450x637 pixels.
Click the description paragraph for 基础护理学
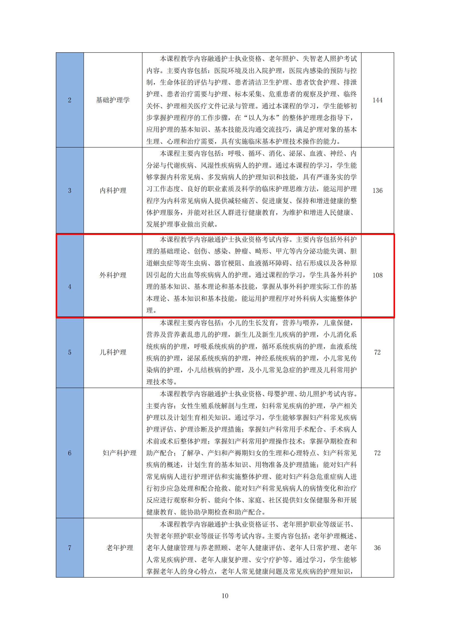coord(251,100)
